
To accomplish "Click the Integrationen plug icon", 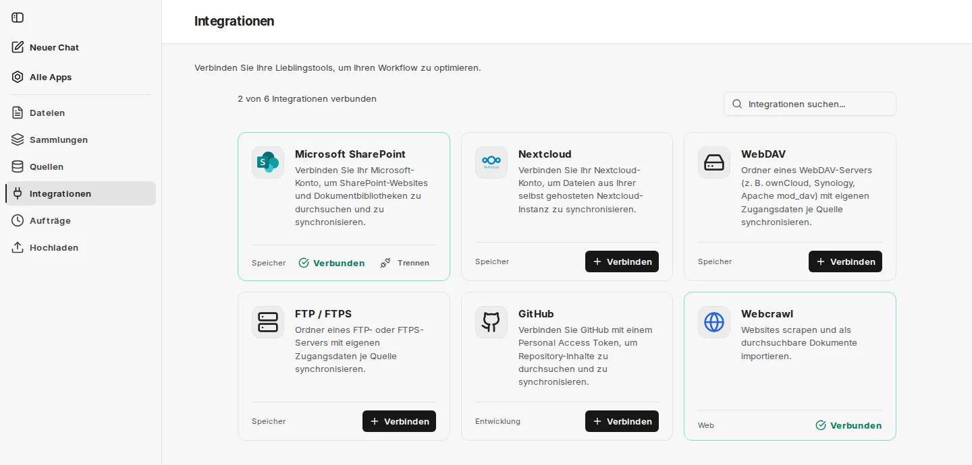I will pos(18,193).
